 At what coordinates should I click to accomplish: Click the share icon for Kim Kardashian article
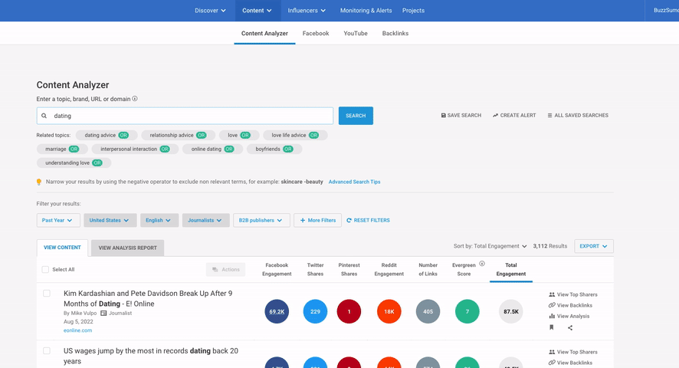(x=570, y=327)
